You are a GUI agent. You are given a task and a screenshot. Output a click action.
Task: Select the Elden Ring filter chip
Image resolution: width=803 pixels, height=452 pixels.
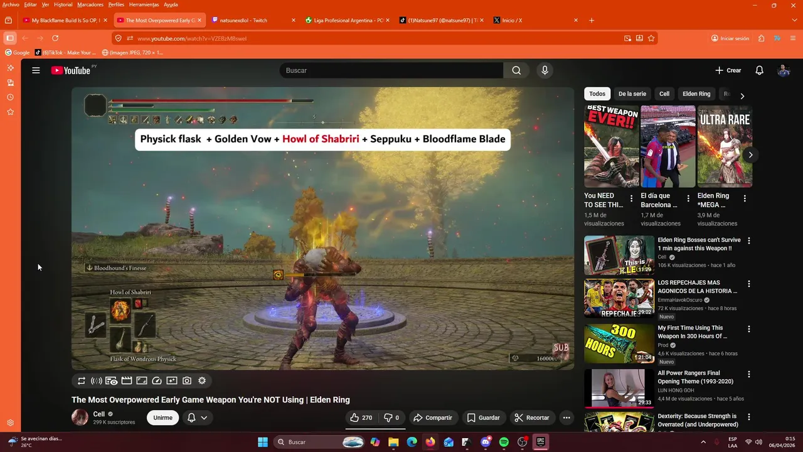(696, 94)
